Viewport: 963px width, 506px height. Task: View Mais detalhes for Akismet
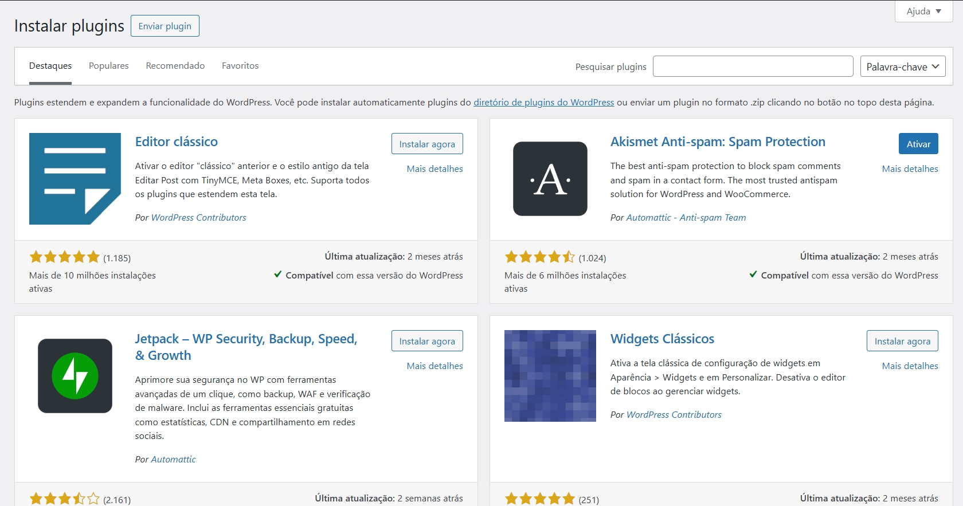[x=910, y=169]
